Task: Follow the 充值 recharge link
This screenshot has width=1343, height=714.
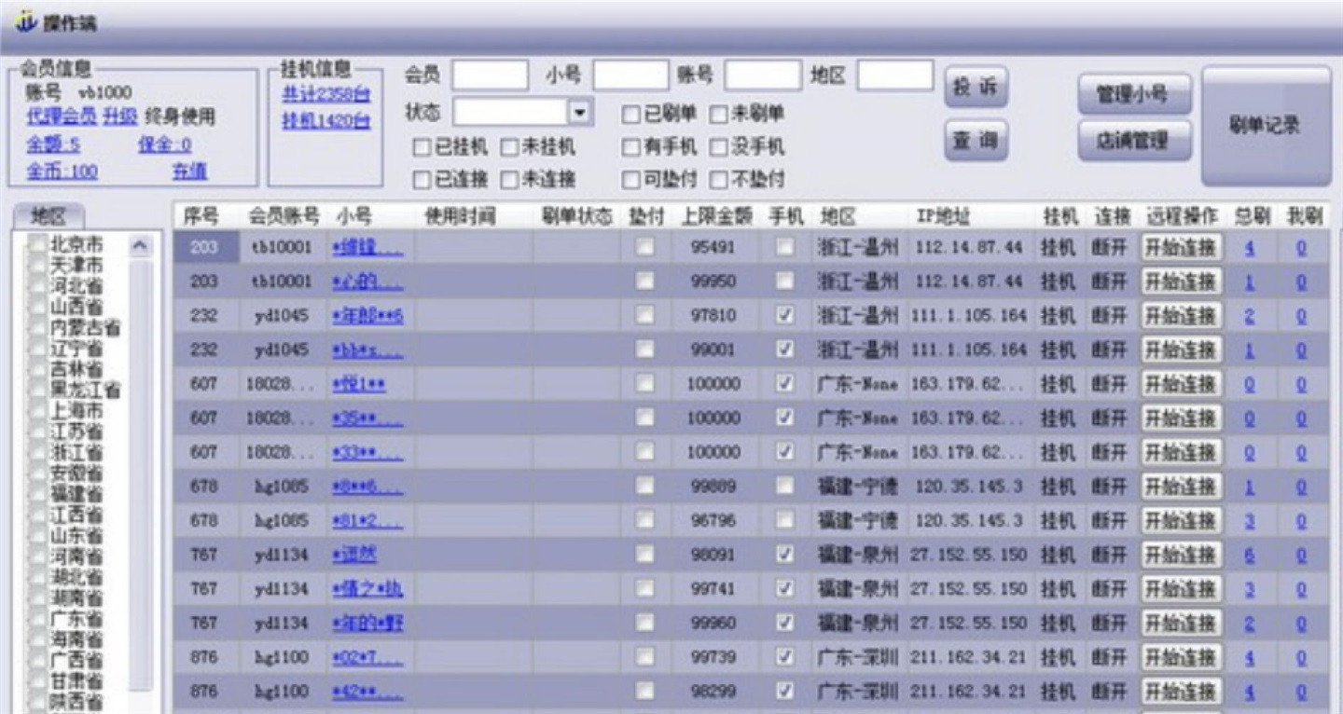Action: tap(189, 172)
